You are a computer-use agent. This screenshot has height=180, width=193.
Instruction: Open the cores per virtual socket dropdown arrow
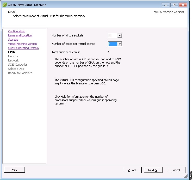(120, 44)
